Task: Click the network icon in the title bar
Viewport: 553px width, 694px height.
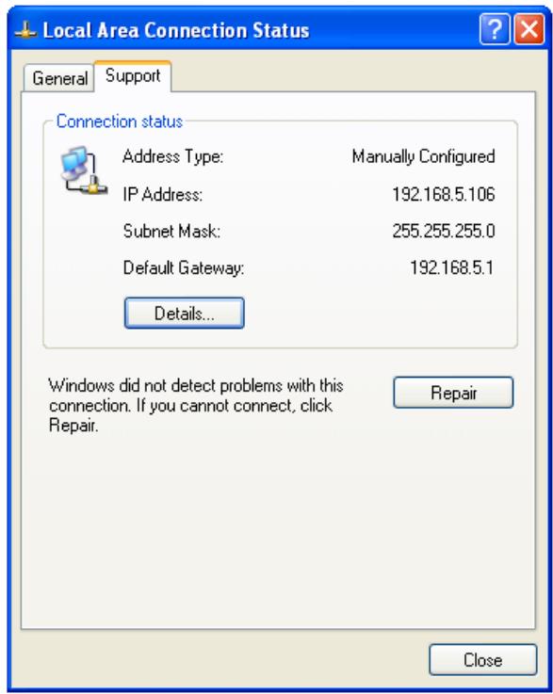Action: pyautogui.click(x=25, y=31)
